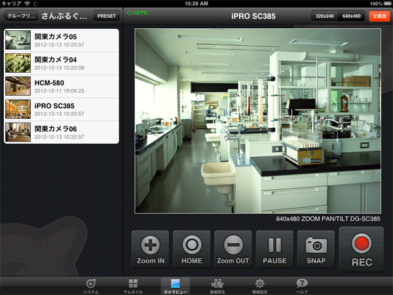Viewport: 393px width, 295px height.
Task: Open the ヘルプ help tab
Action: (302, 286)
